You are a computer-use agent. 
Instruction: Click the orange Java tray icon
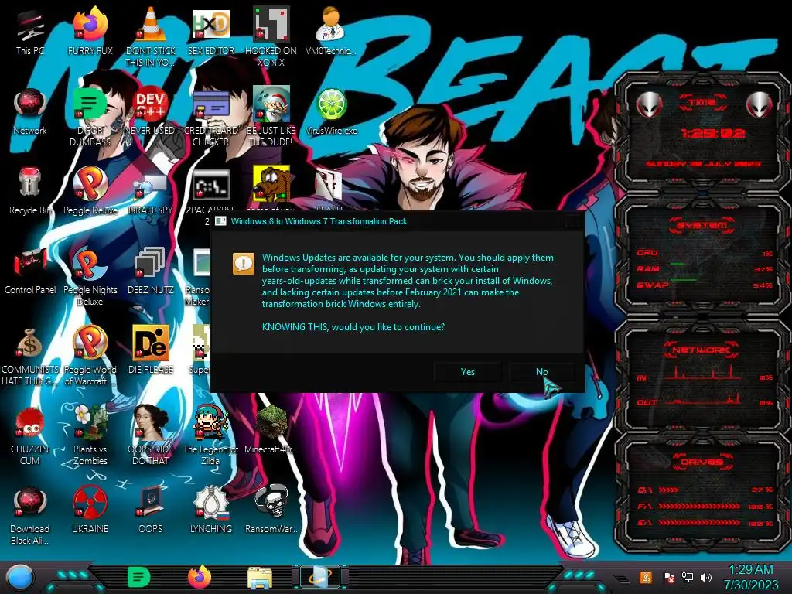(x=646, y=577)
